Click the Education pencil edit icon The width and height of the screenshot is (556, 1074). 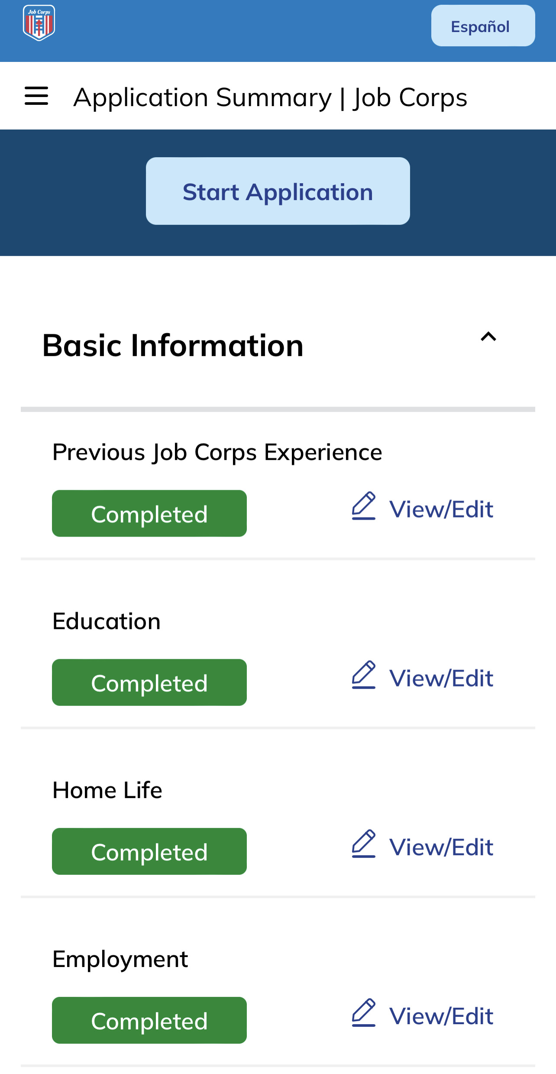point(364,675)
